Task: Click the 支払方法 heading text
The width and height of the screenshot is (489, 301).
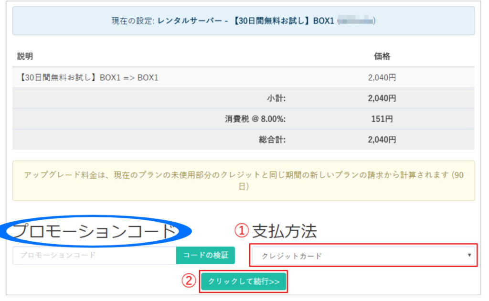Action: (x=285, y=231)
